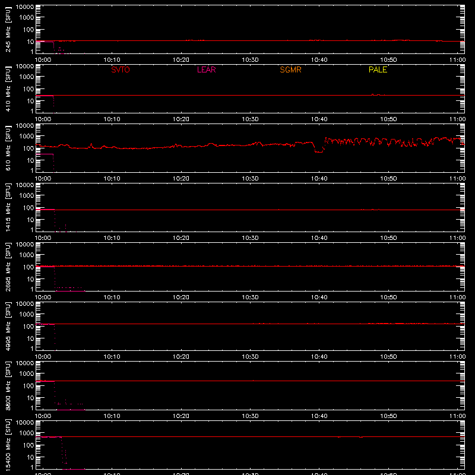
Task: Click 10:10 tick label under 245 MHz plot
Action: (x=112, y=60)
